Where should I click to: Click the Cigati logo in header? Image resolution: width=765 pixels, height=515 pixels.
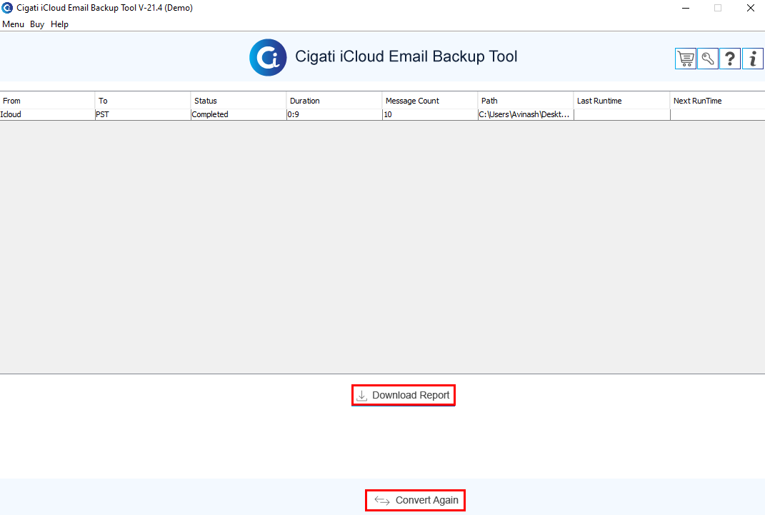tap(268, 58)
